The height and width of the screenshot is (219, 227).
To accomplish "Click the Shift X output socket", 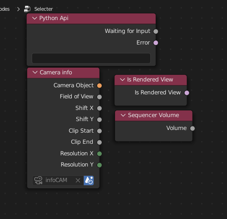I will [x=99, y=108].
